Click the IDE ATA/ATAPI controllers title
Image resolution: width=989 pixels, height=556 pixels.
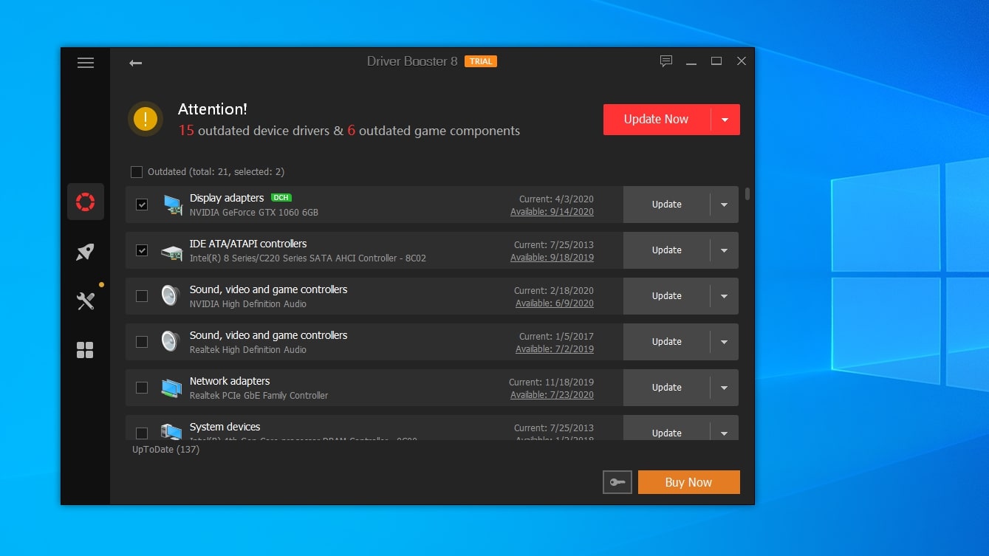[x=248, y=244]
